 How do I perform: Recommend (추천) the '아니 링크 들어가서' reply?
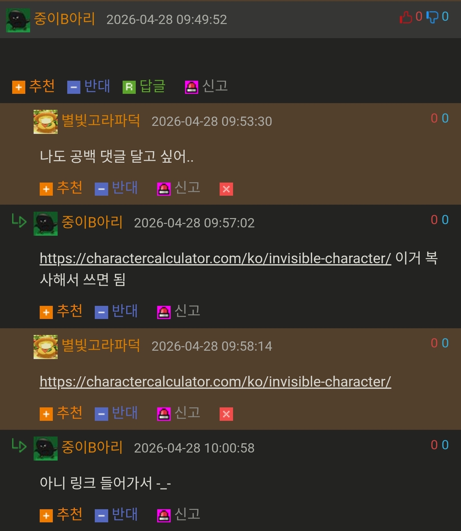61,515
